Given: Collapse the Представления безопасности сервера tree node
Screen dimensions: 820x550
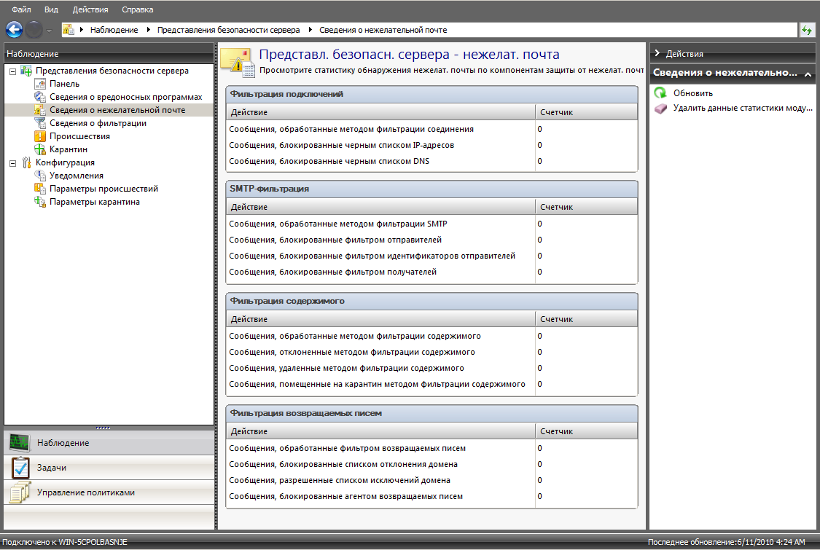Looking at the screenshot, I should [12, 71].
